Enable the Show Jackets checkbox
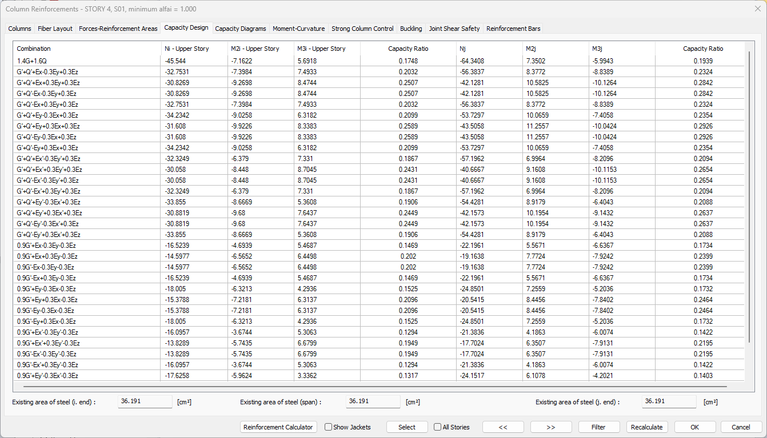 [329, 427]
